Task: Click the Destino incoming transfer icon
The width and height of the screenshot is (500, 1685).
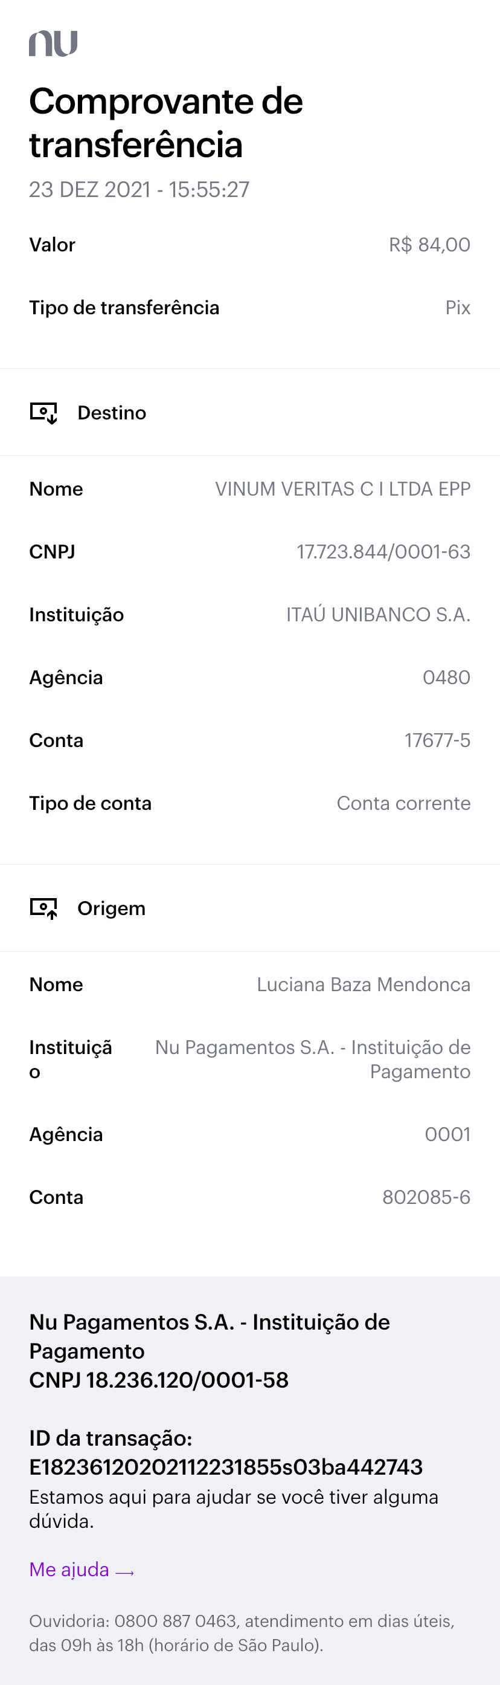Action: click(x=44, y=413)
